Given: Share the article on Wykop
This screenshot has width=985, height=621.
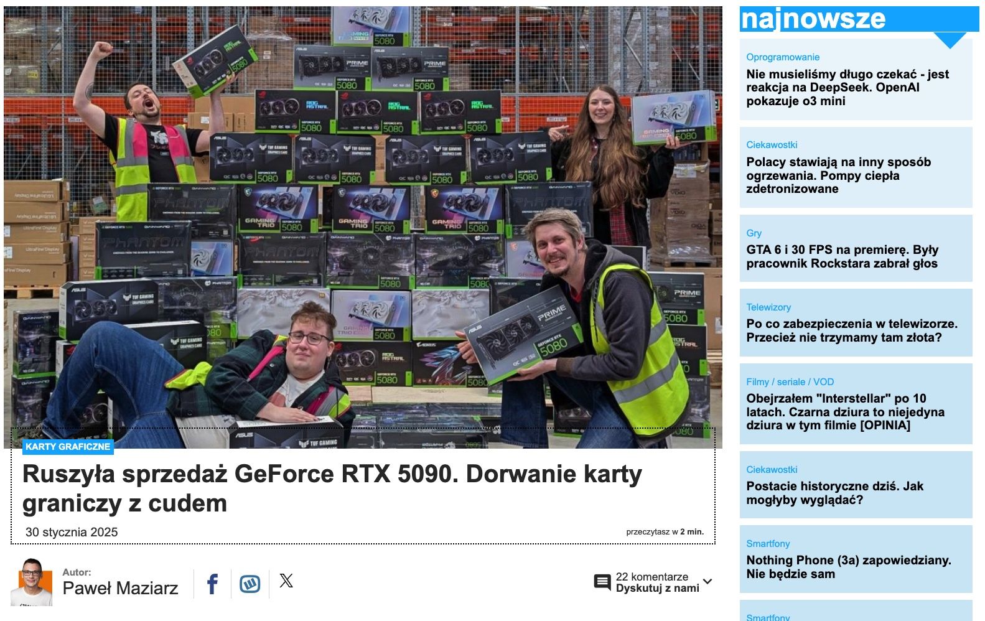Looking at the screenshot, I should pos(250,584).
